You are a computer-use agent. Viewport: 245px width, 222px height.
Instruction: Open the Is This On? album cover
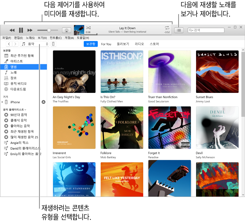click(122, 72)
